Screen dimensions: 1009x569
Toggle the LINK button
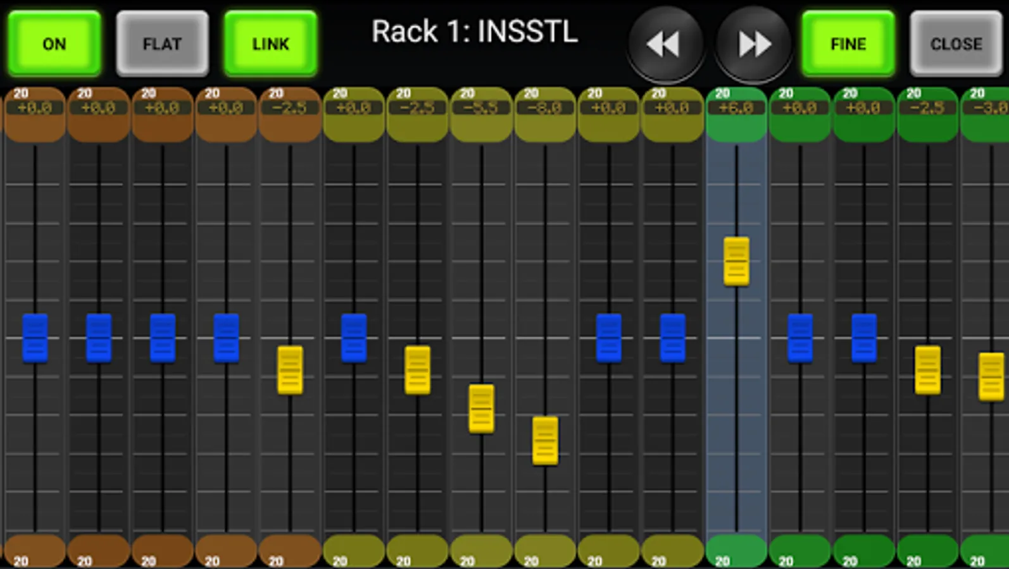point(270,44)
